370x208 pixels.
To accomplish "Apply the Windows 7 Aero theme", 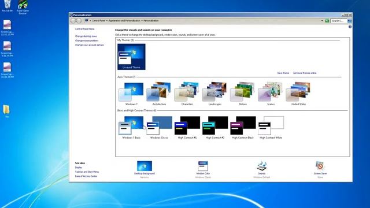I will [x=131, y=94].
